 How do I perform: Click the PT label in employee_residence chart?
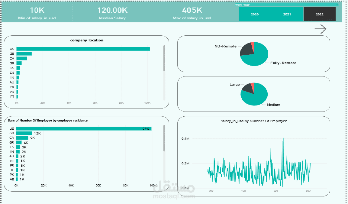pos(12,161)
